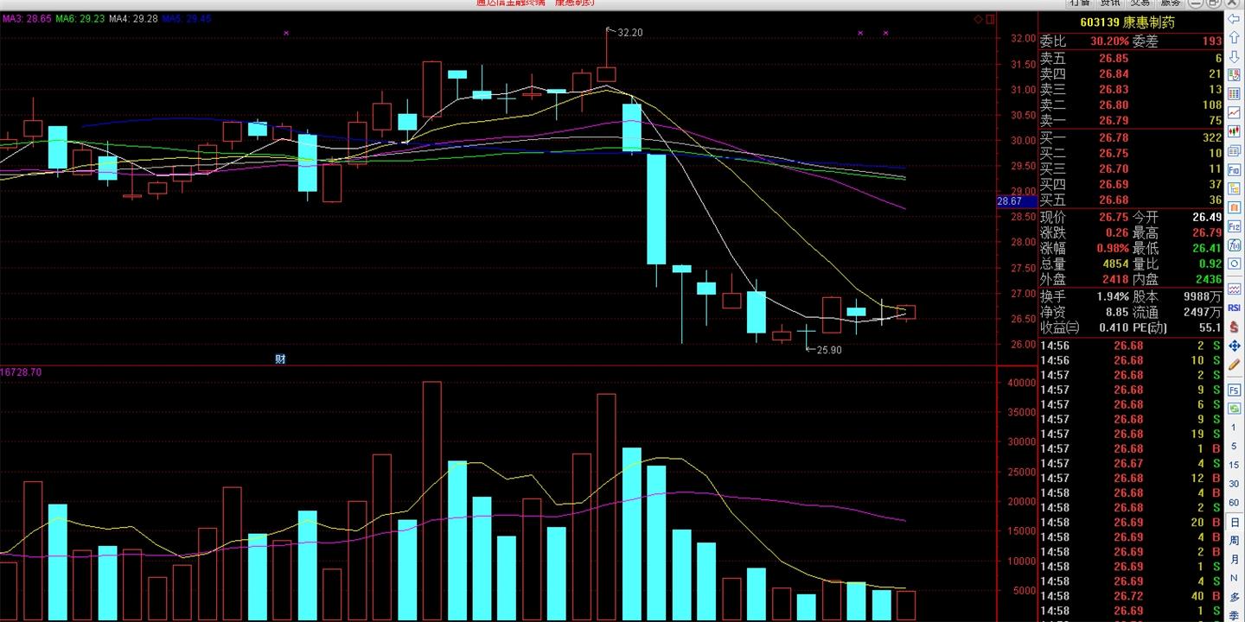Viewport: 1245px width, 622px height.
Task: Select the 5-minute period
Action: click(1235, 447)
